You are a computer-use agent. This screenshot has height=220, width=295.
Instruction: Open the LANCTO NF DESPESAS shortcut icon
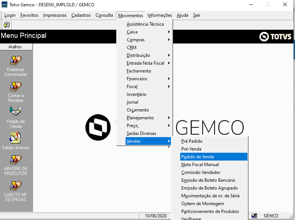tap(16, 186)
